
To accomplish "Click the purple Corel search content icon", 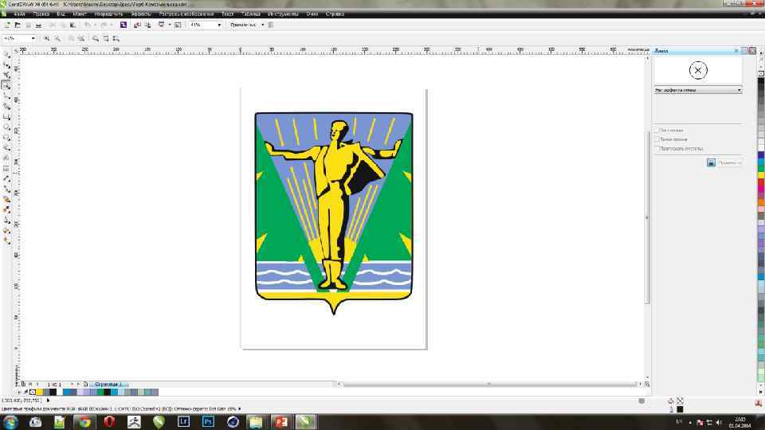I will pyautogui.click(x=124, y=25).
